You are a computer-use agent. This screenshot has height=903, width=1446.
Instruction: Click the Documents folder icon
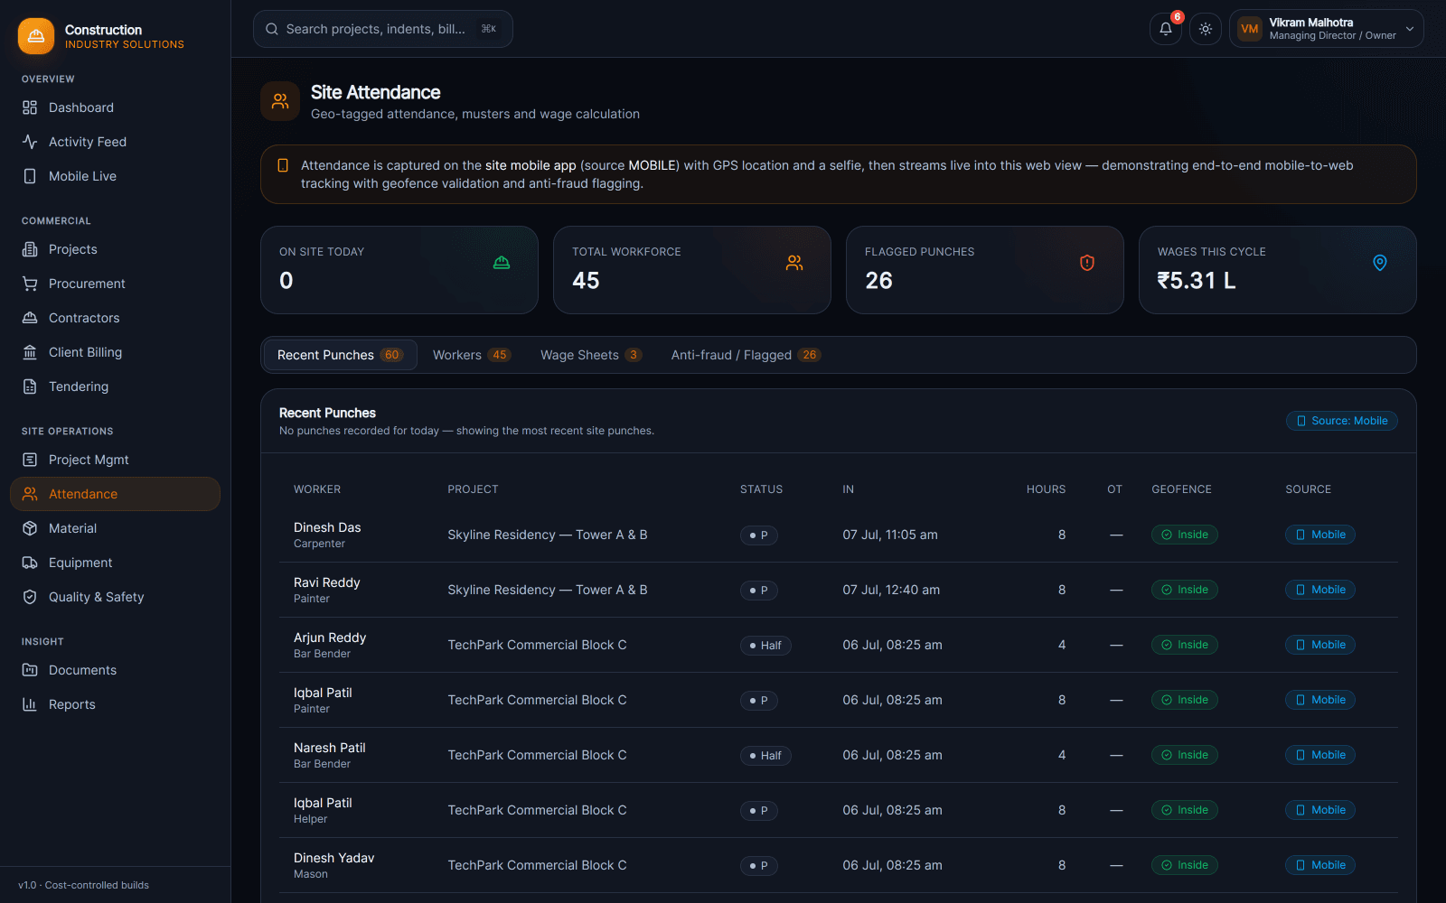click(x=30, y=670)
